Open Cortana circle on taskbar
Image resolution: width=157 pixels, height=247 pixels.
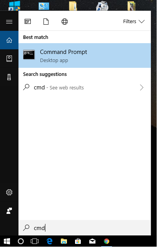point(21,241)
